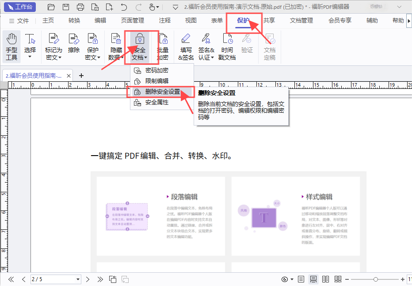Redo the last undone action
The image size is (412, 286).
point(138,7)
